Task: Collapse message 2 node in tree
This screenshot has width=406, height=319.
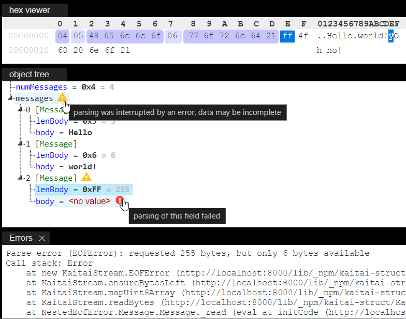Action: pyautogui.click(x=21, y=178)
